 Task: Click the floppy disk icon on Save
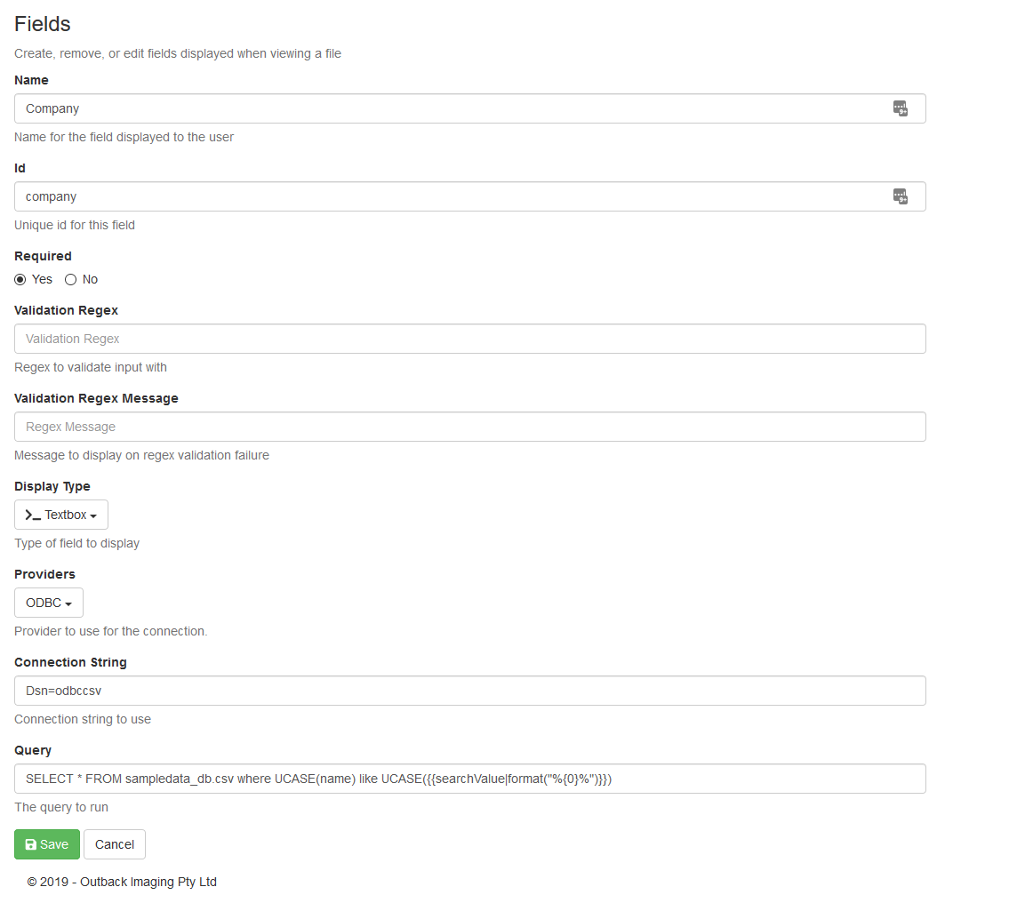[x=30, y=844]
